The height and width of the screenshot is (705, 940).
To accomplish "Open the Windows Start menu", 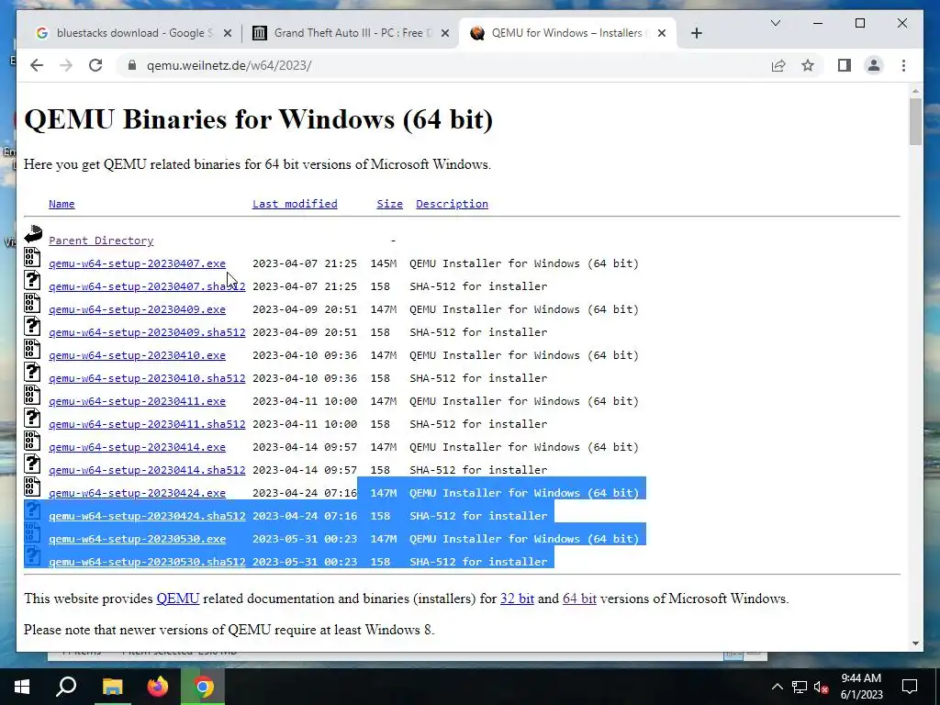I will 22,687.
